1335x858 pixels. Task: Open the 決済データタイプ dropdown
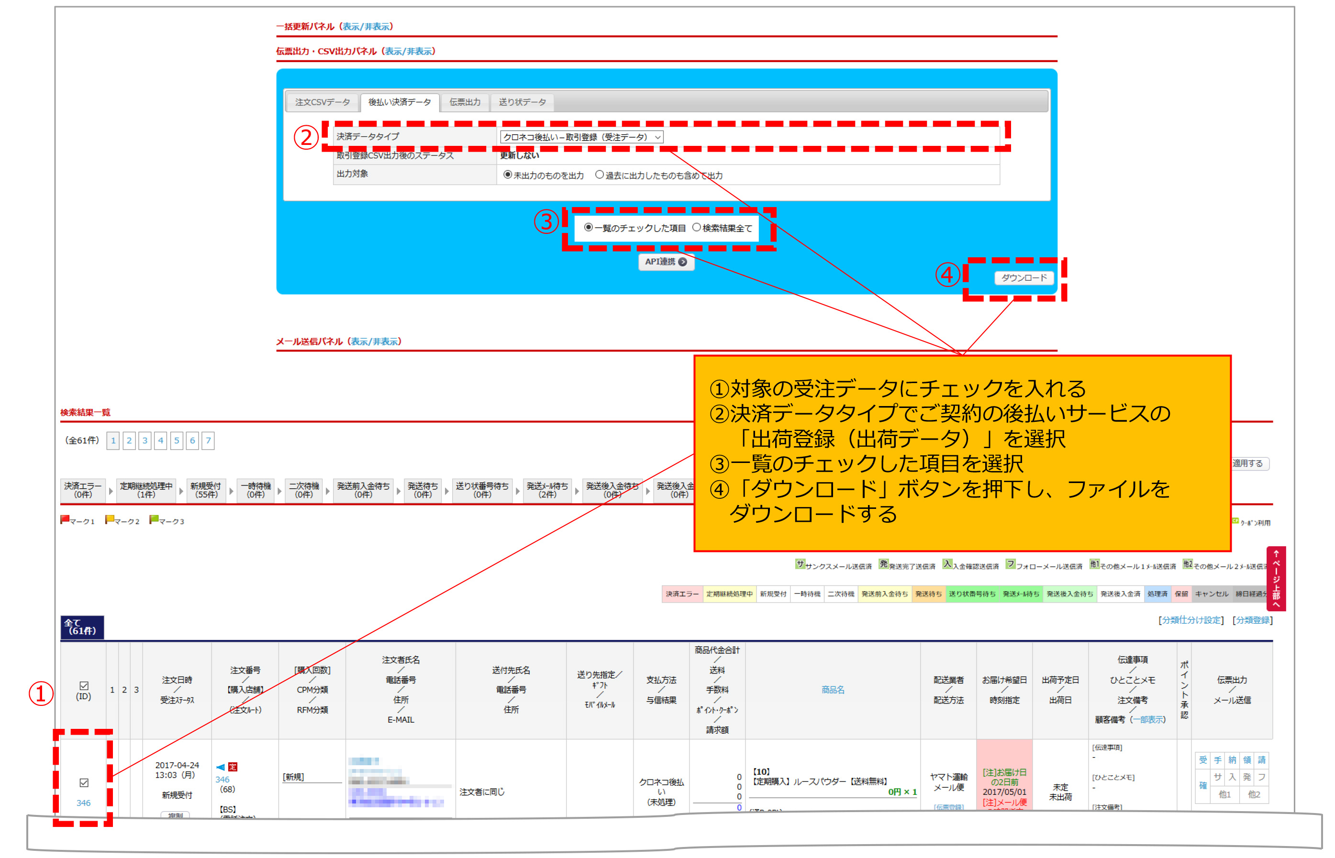tap(581, 137)
